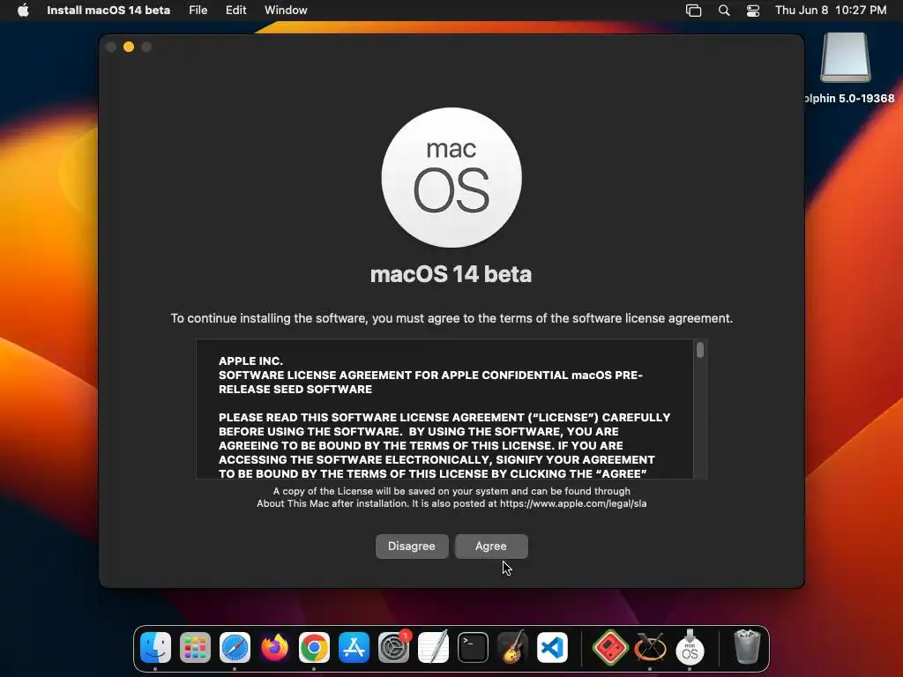The height and width of the screenshot is (677, 903).
Task: Open Launchpad from the Dock
Action: (x=195, y=648)
